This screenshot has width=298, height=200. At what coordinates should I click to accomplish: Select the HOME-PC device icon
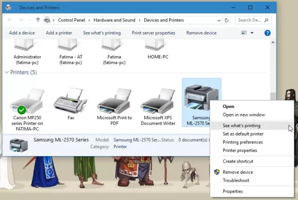tap(155, 45)
